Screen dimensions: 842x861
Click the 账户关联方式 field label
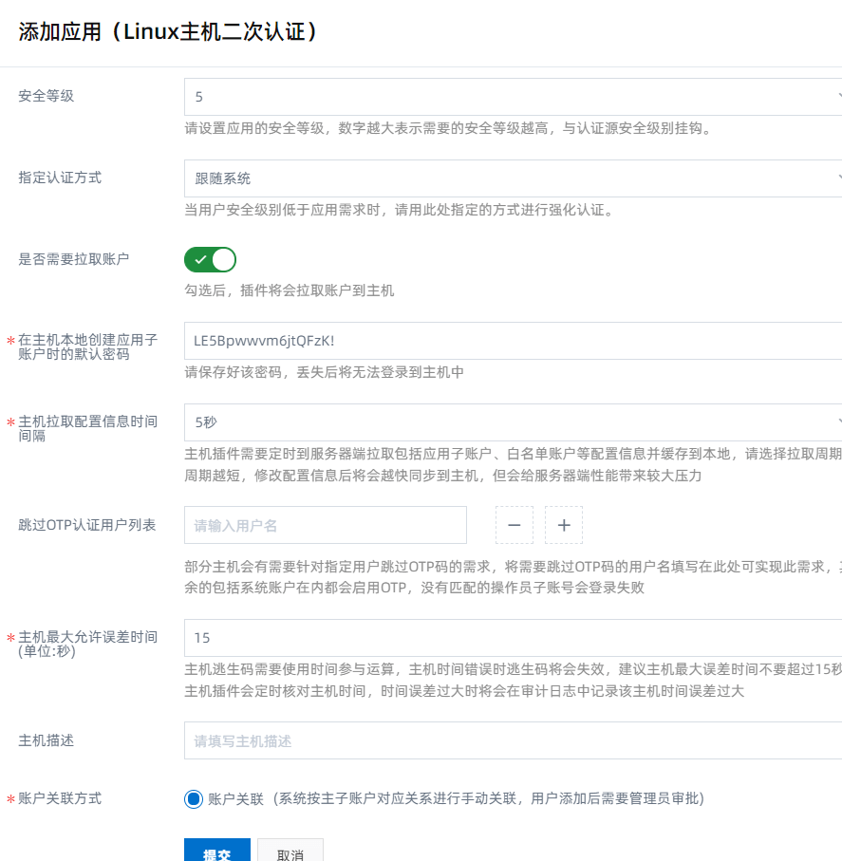(x=61, y=798)
